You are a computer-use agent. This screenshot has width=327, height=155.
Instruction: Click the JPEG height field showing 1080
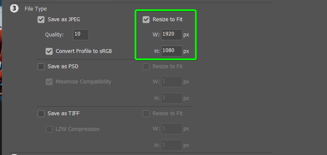click(172, 51)
